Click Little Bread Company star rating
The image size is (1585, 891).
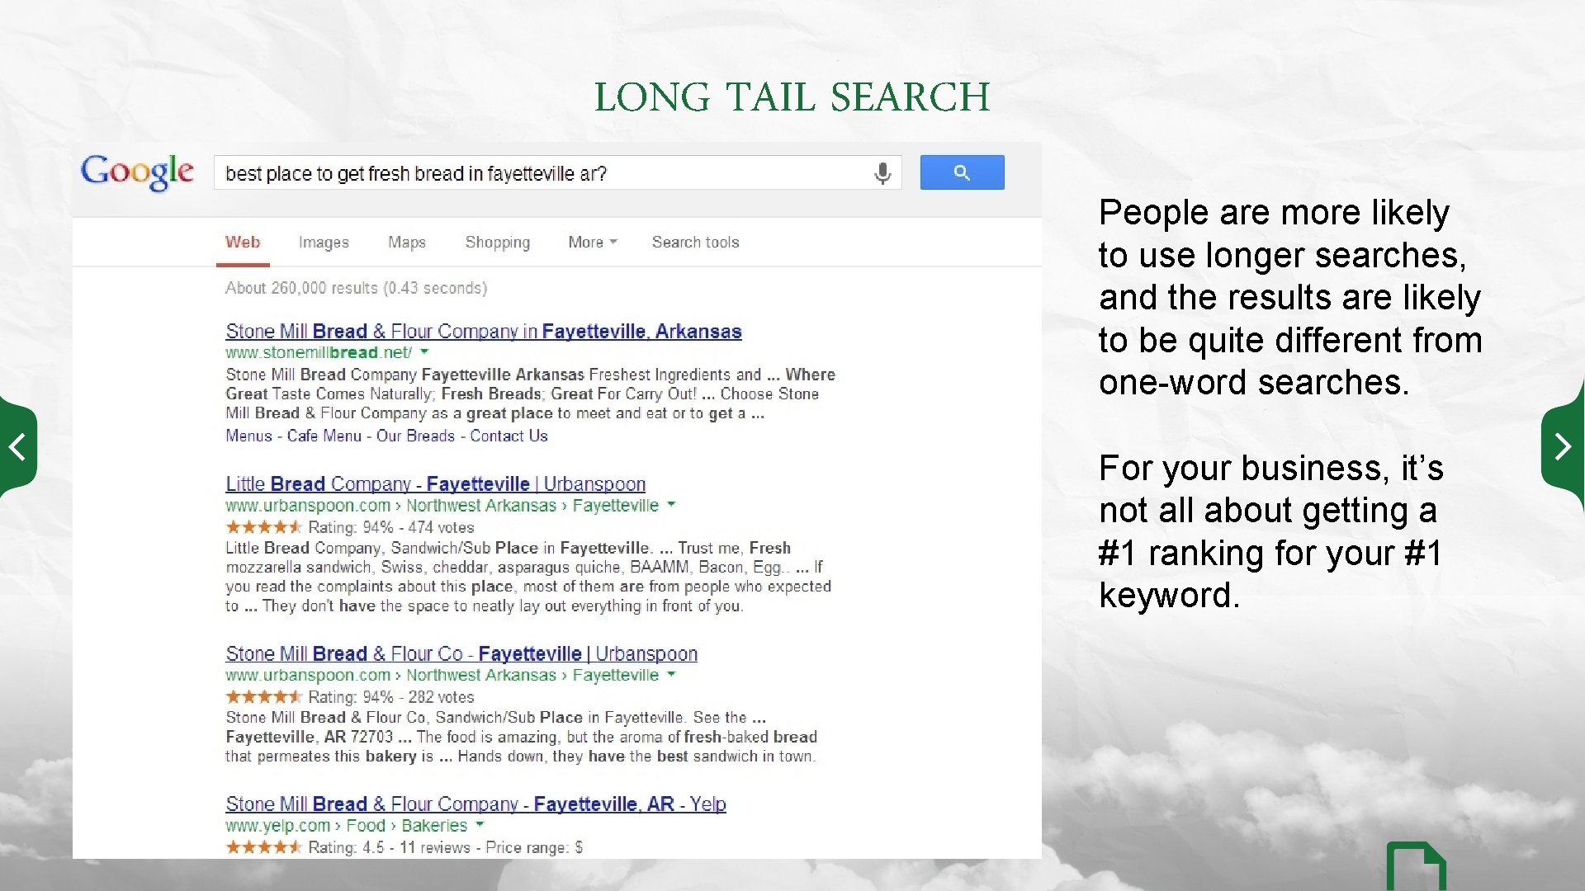[x=263, y=527]
